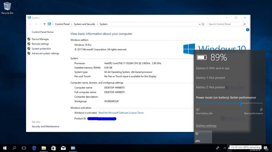Screen dimensions: 272x152
Task: Click the Windows logo in System window
Action: (189, 49)
